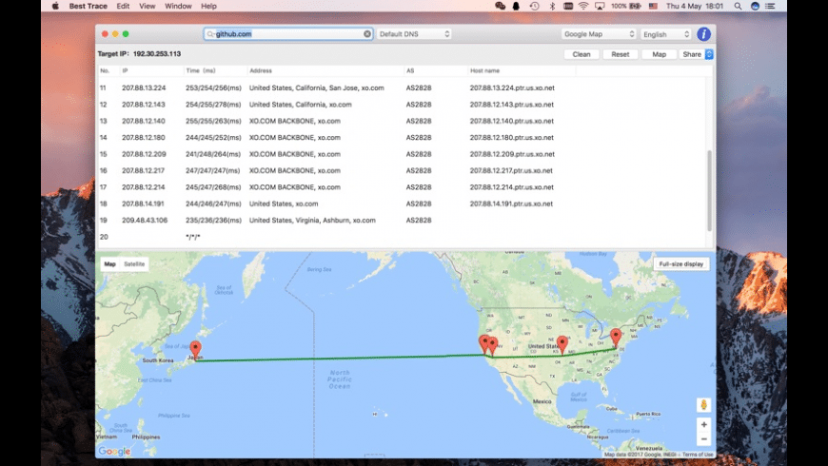Clear the github.com search field

coord(367,34)
